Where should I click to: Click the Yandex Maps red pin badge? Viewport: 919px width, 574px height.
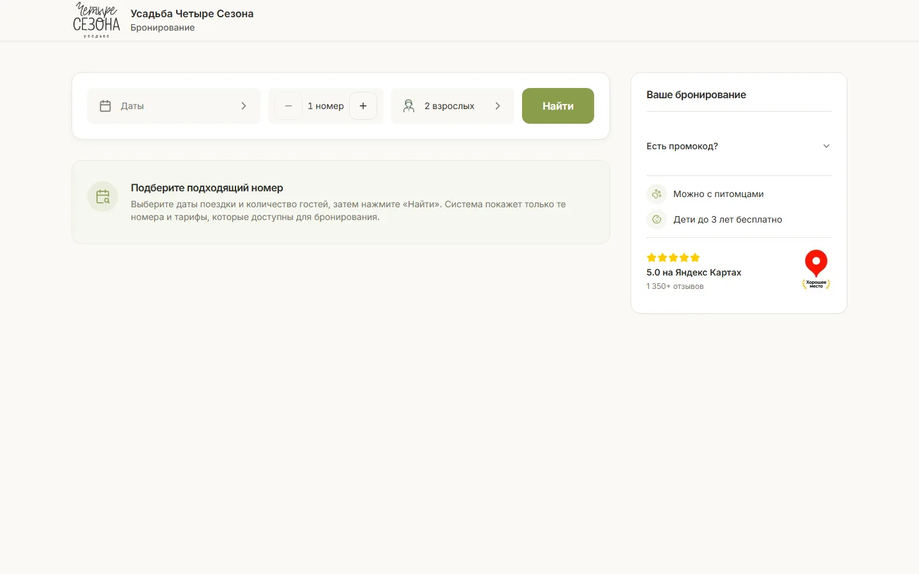(x=816, y=269)
